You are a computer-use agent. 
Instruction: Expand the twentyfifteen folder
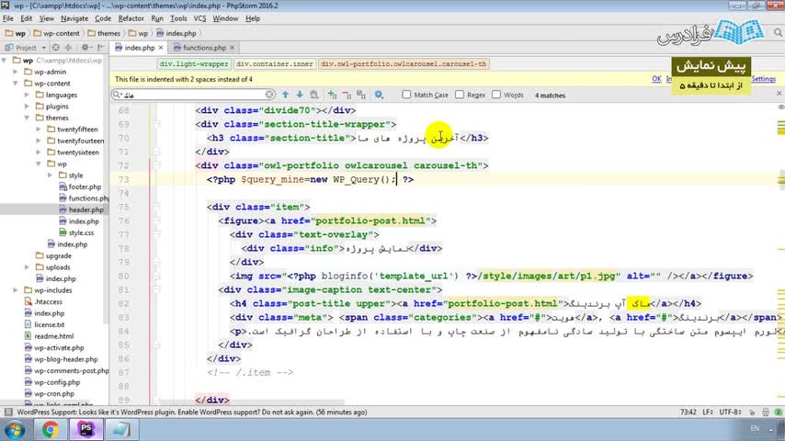39,130
